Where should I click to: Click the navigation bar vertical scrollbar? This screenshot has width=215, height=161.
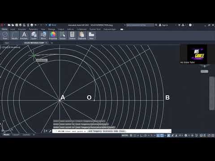click(212, 93)
